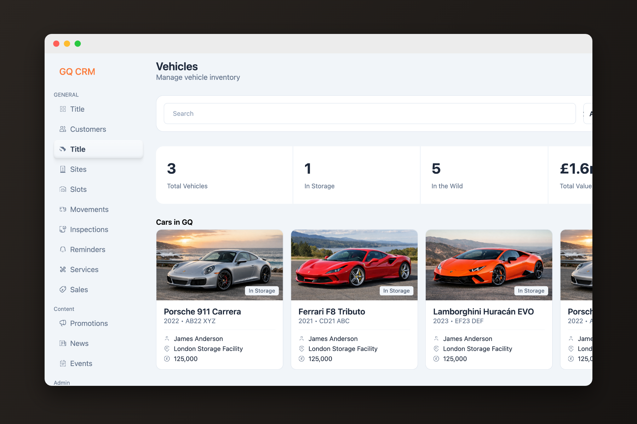This screenshot has width=637, height=424.
Task: Select the In the Wild stat card
Action: click(484, 175)
